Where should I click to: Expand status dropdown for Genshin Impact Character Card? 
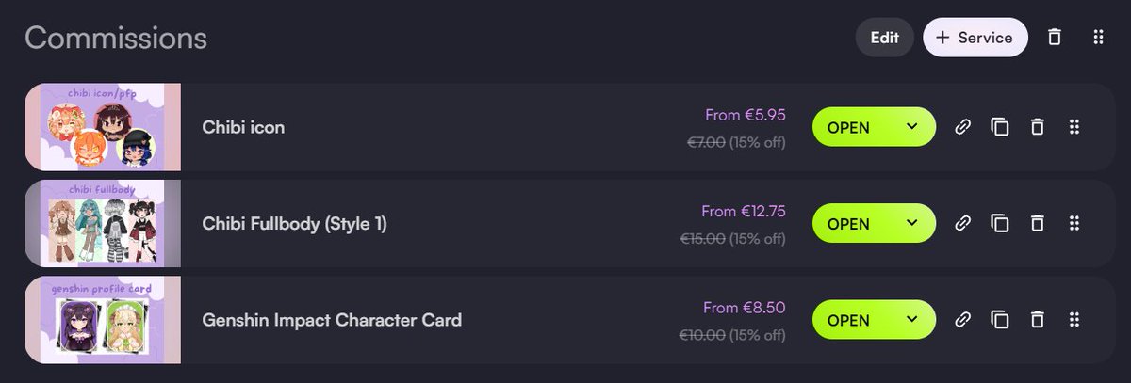[874, 320]
